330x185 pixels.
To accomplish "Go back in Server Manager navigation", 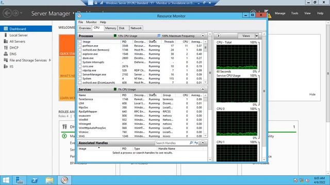I will [7, 13].
